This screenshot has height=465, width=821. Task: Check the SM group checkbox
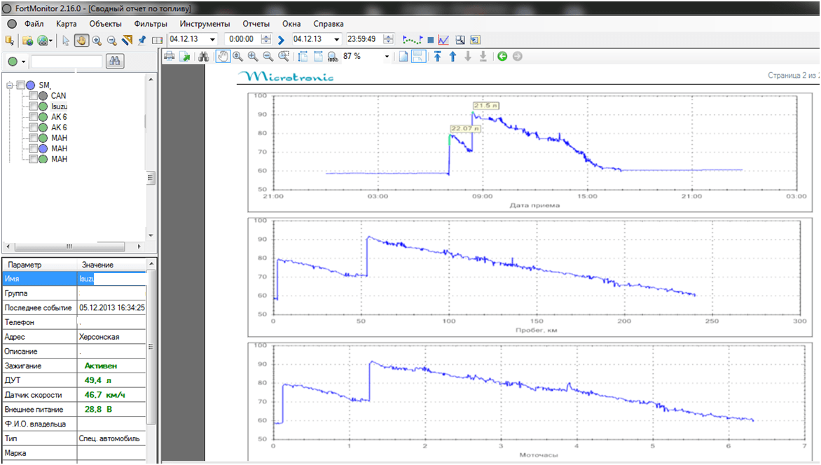21,85
